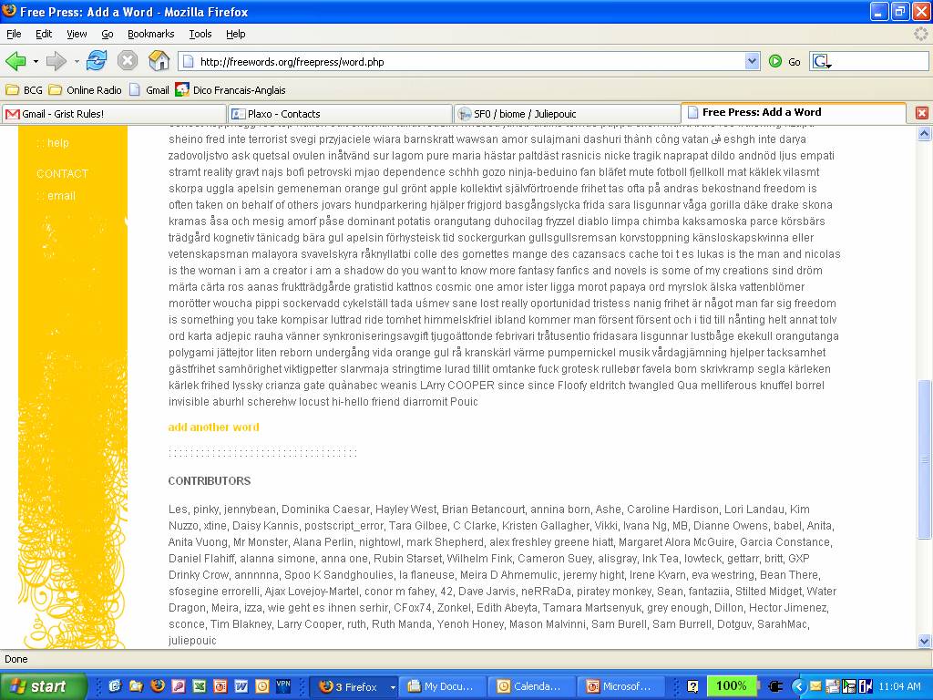Viewport: 933px width, 700px height.
Task: Click the 'add another word' link
Action: (x=213, y=427)
